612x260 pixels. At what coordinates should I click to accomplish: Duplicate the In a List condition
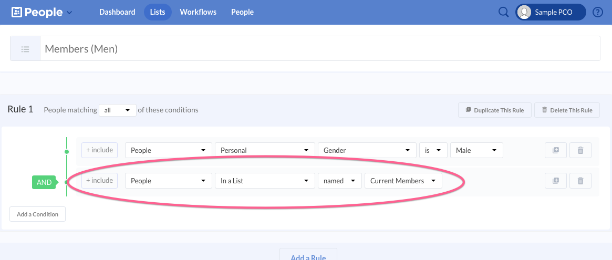(x=555, y=181)
